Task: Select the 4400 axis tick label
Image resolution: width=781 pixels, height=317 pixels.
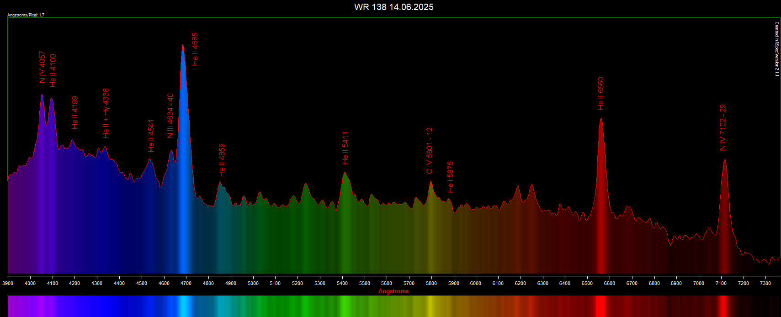Action: pos(119,283)
